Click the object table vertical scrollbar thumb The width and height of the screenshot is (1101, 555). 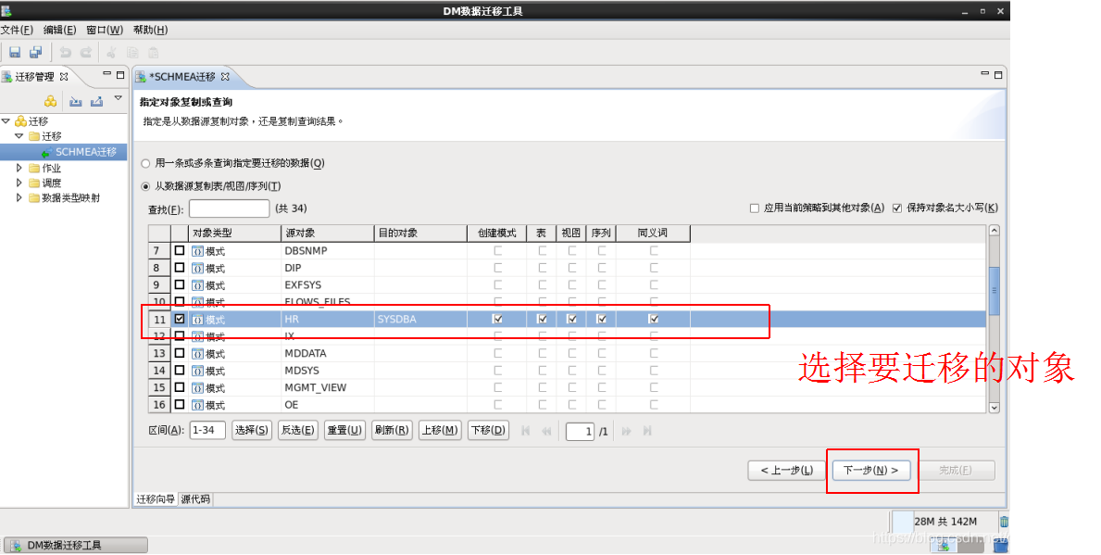pyautogui.click(x=994, y=290)
